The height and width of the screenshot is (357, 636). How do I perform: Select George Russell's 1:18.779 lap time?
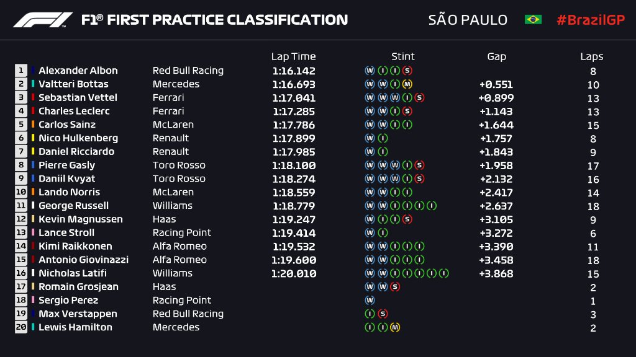pyautogui.click(x=293, y=206)
